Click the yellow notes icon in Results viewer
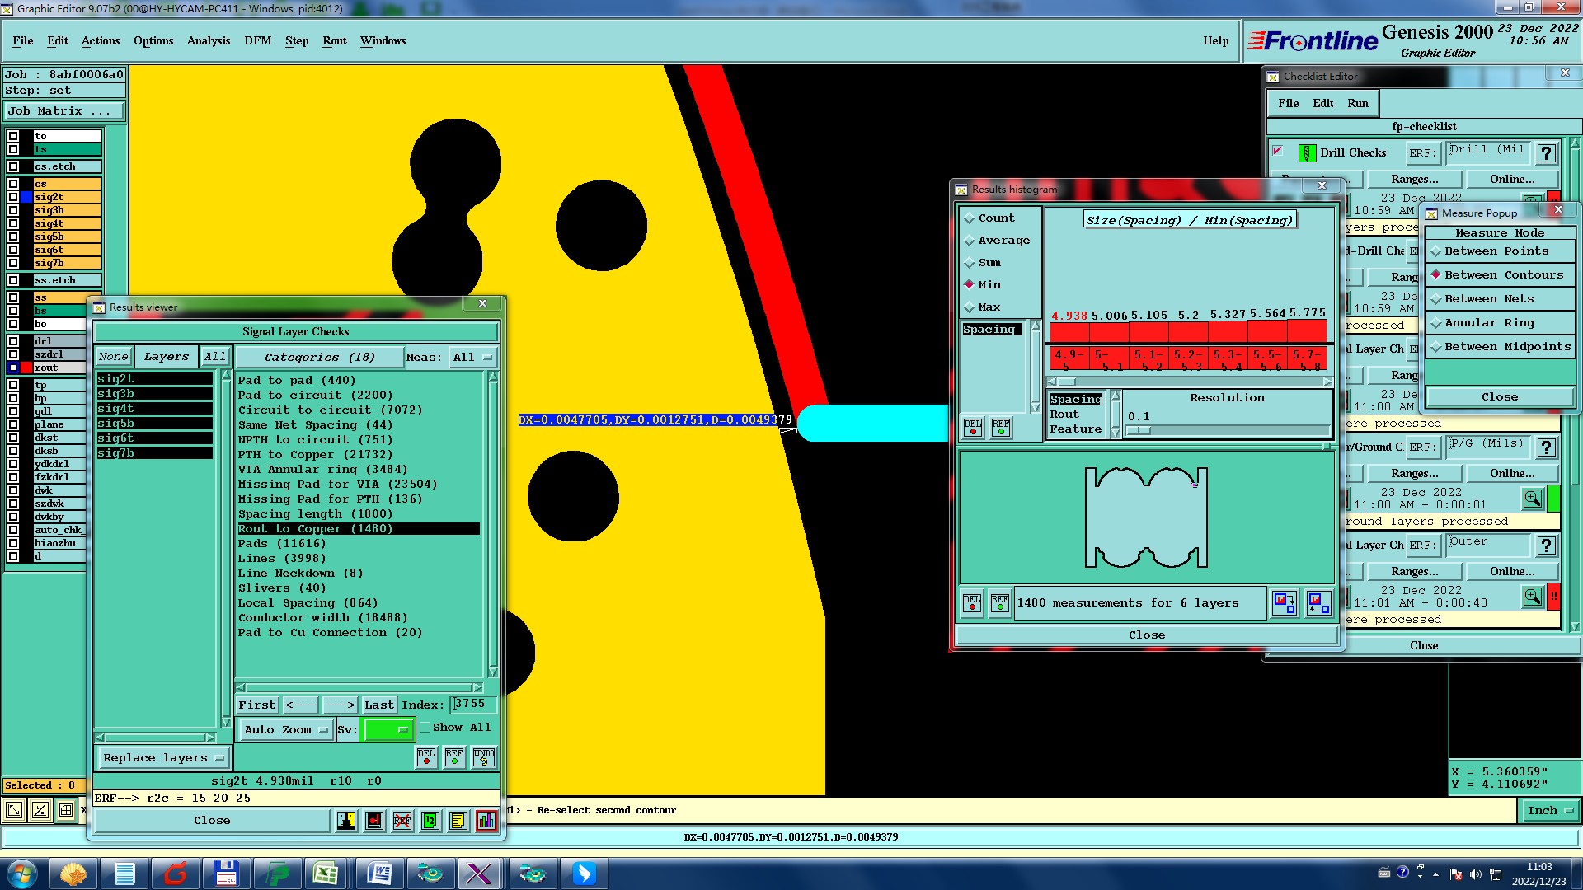1583x890 pixels. (x=458, y=821)
